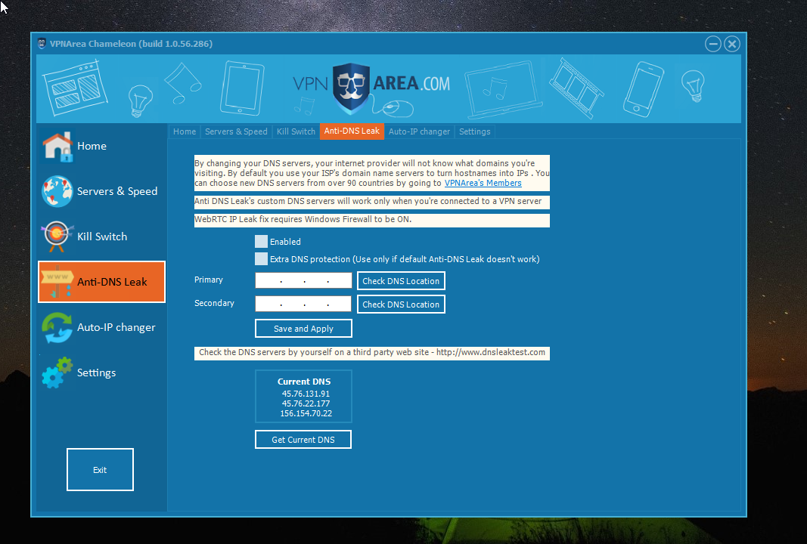The width and height of the screenshot is (807, 544).
Task: Toggle Extra DNS protection checkbox
Action: click(x=261, y=259)
